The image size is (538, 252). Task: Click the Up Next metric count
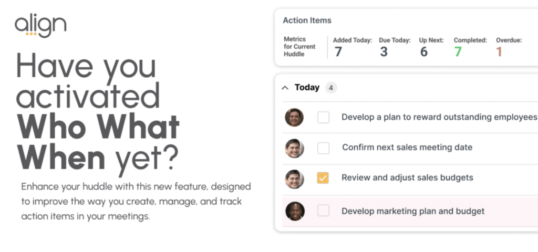tap(423, 51)
